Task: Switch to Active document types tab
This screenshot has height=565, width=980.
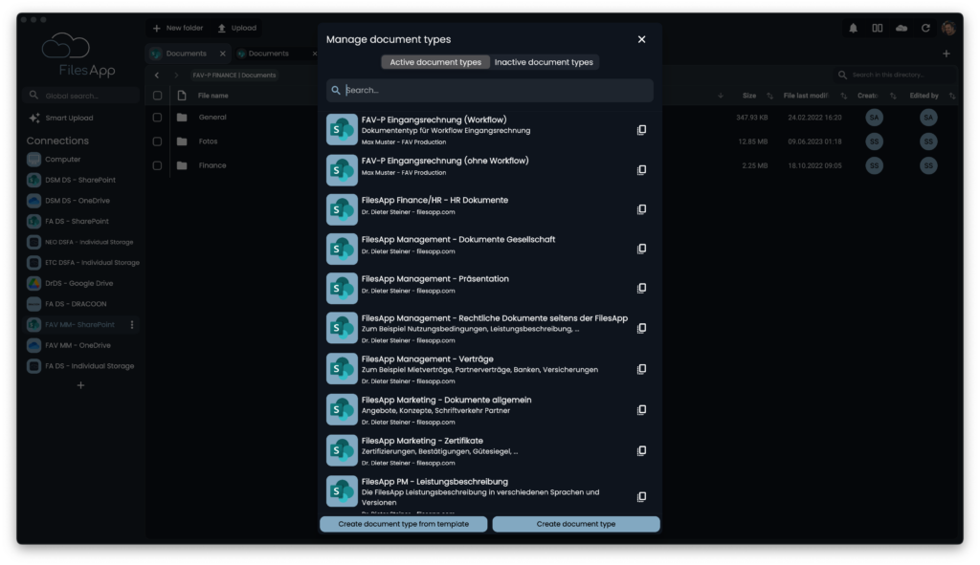Action: pos(435,62)
